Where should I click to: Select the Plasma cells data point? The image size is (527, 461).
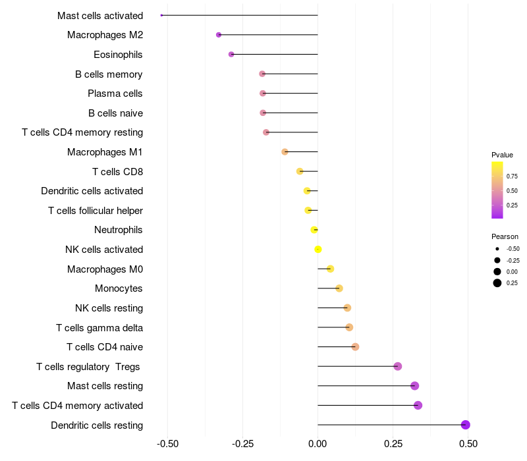click(263, 94)
